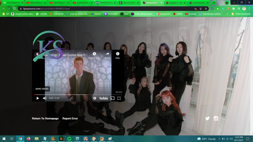This screenshot has height=142, width=253.
Task: Open Windows notification center
Action: (248, 139)
